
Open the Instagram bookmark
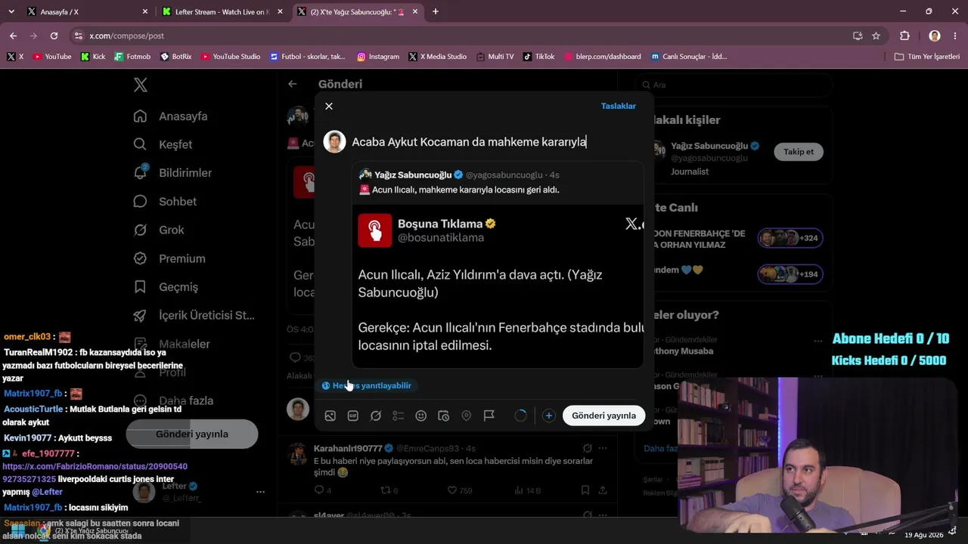[378, 57]
